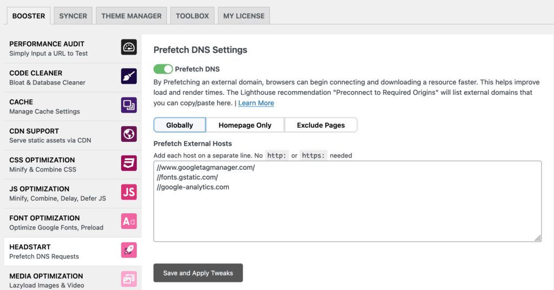Click 'Optimize Google Fonts, Preload' subtitle
554x290 pixels.
(x=56, y=227)
